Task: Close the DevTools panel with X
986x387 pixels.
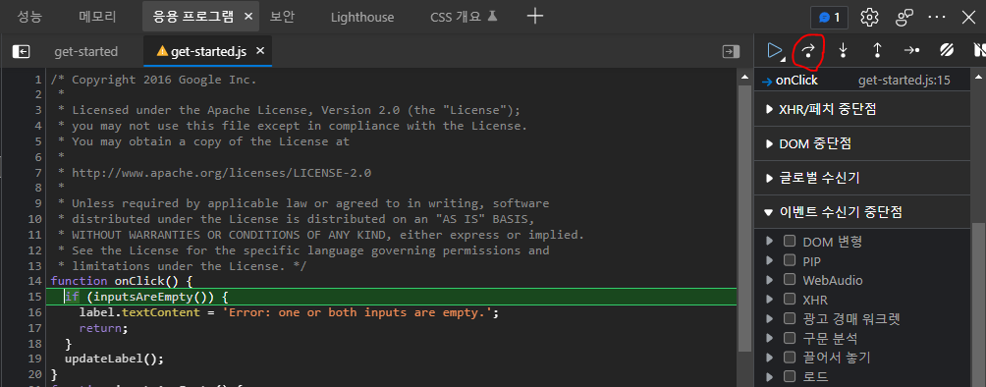Action: 969,17
